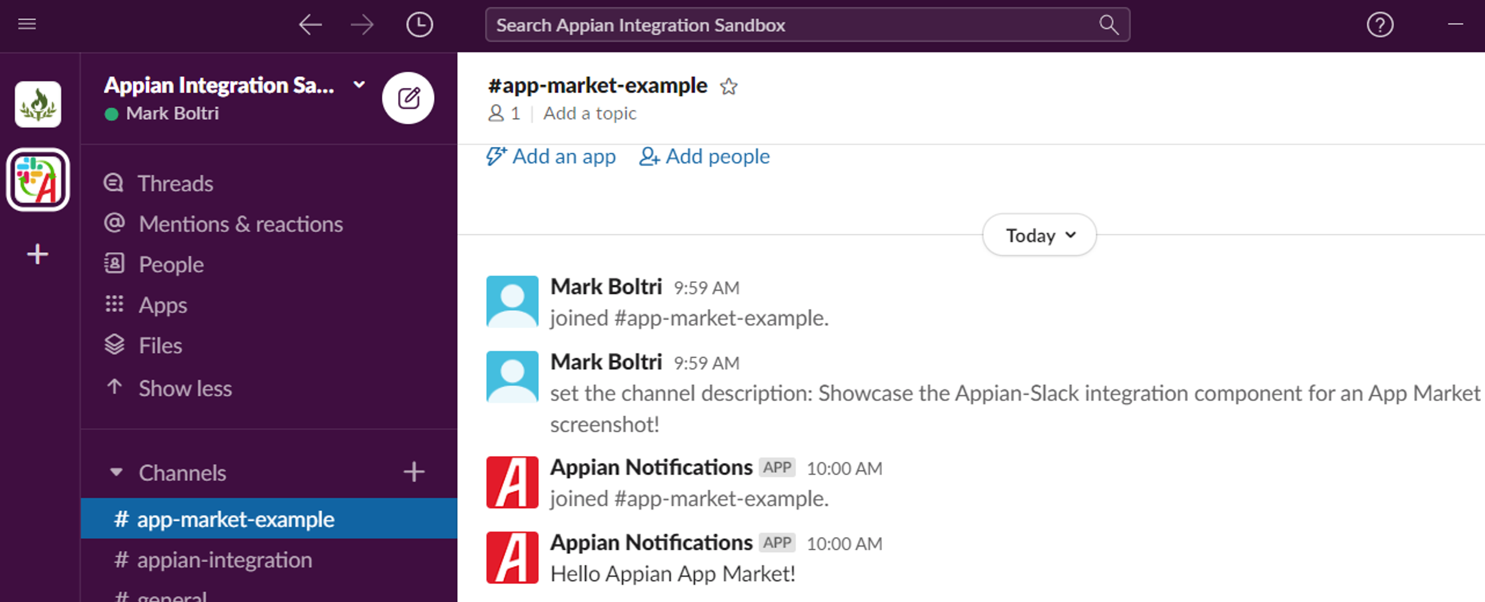Click Mark Boltri's avatar on the joined message
Image resolution: width=1485 pixels, height=602 pixels.
(512, 301)
